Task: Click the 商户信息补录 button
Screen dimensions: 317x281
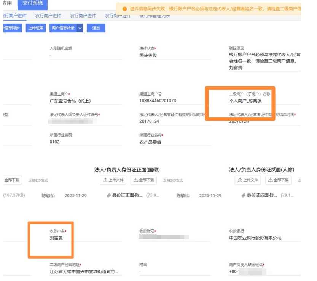Action: 63,28
